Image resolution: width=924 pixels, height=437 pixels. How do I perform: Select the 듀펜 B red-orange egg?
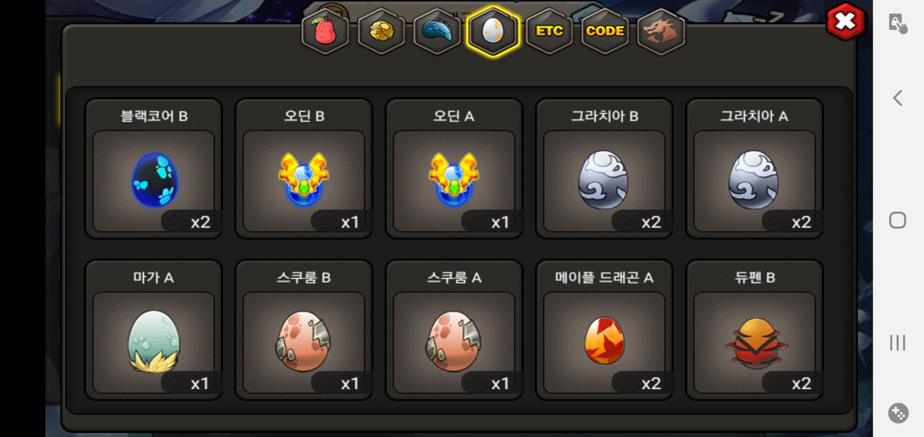(754, 330)
